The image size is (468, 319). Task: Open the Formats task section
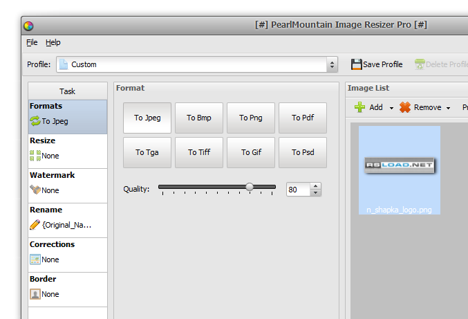[x=68, y=117]
